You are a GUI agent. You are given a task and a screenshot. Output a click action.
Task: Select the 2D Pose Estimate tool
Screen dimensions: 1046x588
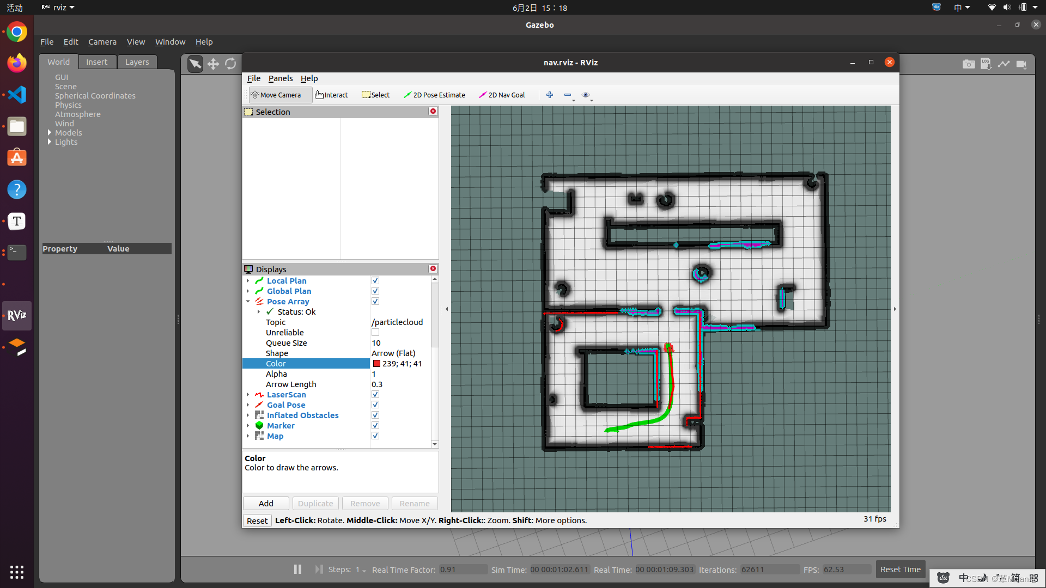pyautogui.click(x=434, y=95)
